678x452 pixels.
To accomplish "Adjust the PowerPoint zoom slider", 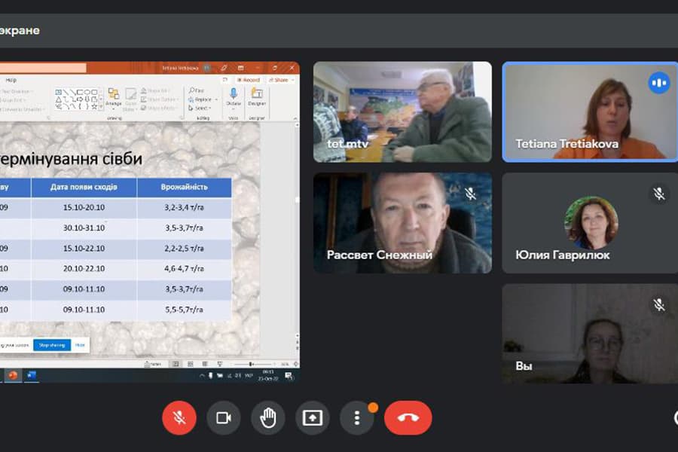I will coord(252,364).
